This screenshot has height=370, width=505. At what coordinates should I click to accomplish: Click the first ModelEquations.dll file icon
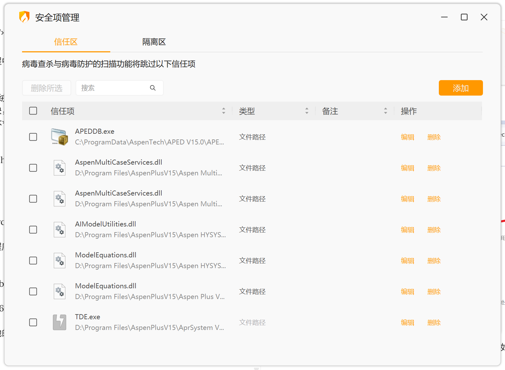tap(60, 260)
